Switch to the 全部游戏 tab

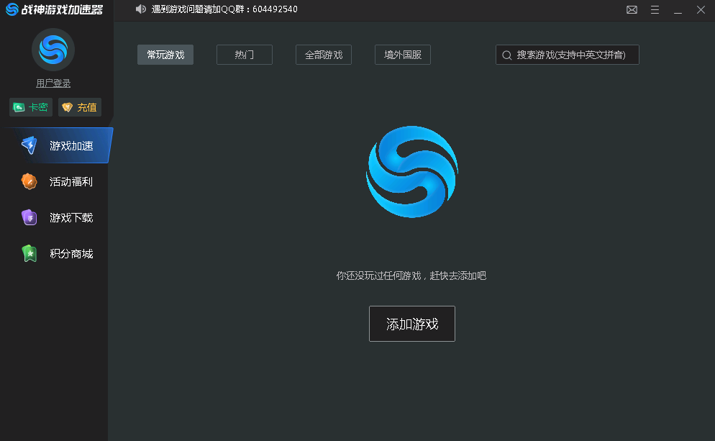click(x=324, y=55)
